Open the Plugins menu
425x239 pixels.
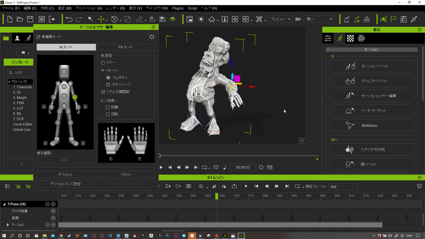coord(178,8)
